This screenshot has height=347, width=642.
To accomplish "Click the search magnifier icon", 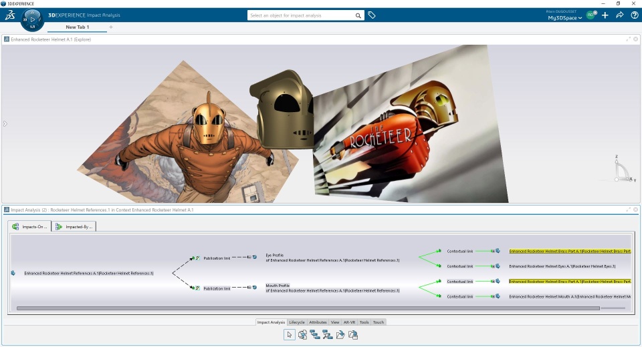I will [x=358, y=15].
